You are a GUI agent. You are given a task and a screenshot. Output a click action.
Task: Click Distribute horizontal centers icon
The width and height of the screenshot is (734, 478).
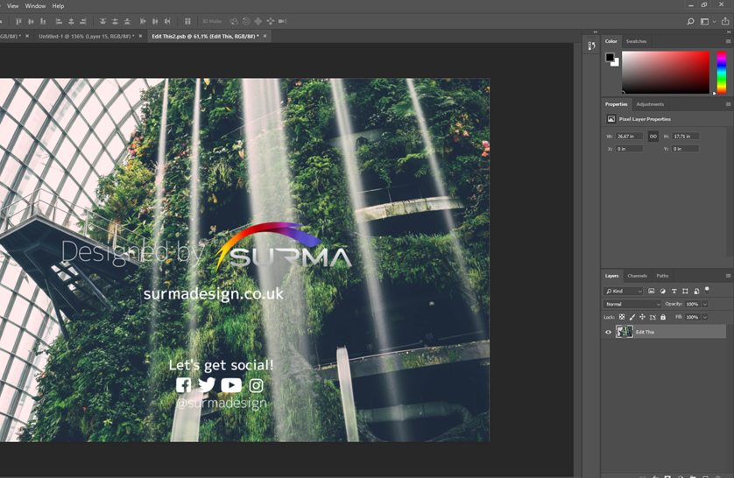[x=155, y=21]
